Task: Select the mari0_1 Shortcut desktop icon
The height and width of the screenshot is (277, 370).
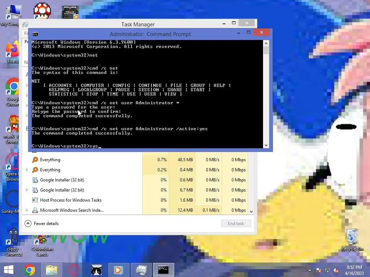Action: point(12,129)
